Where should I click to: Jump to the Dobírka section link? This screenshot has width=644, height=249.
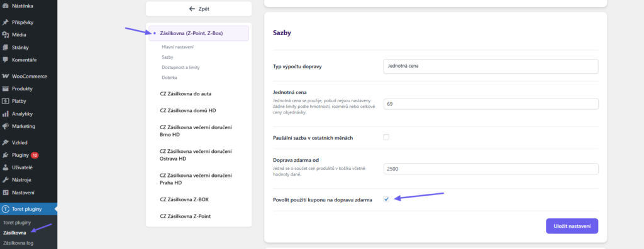170,77
